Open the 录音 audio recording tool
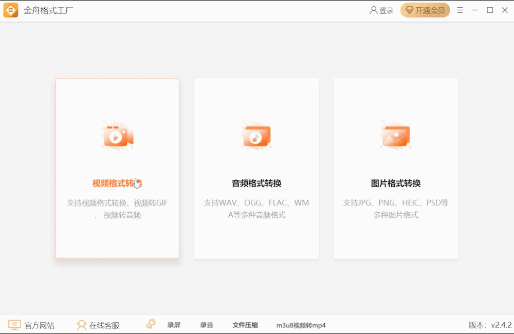The image size is (514, 334). click(x=206, y=325)
